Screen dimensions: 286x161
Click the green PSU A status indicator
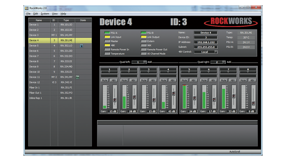click(107, 32)
